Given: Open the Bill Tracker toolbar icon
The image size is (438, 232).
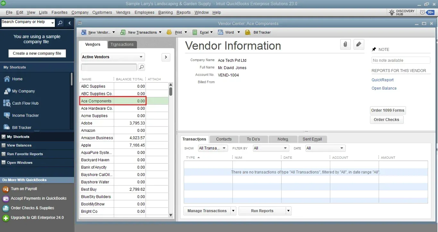Looking at the screenshot, I should pos(248,32).
